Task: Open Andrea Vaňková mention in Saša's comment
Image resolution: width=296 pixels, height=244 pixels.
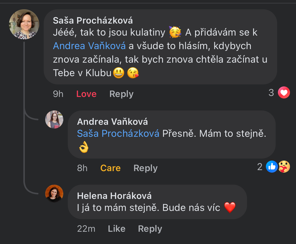Action: [x=89, y=46]
